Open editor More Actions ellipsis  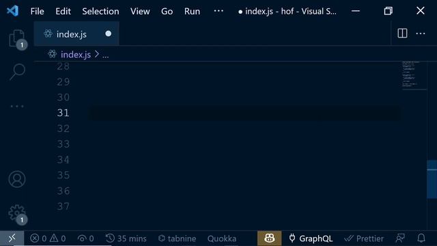pos(421,33)
